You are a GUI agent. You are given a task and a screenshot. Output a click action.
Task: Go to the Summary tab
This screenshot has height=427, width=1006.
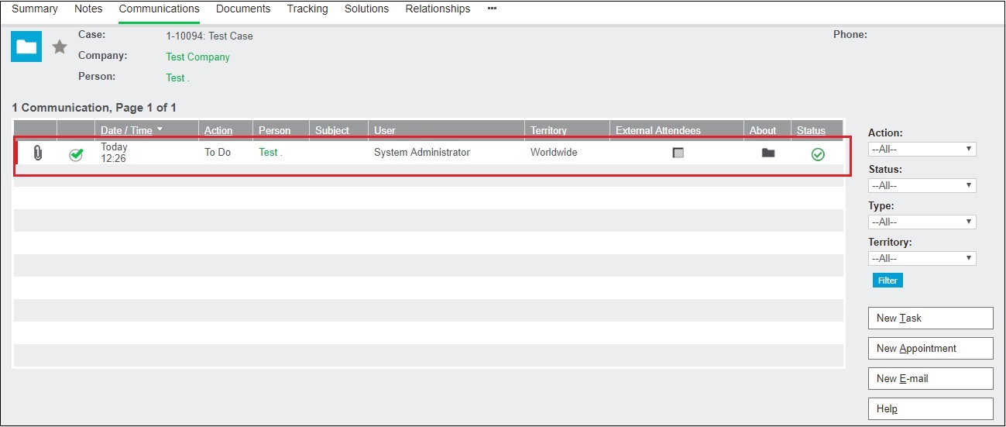pos(35,9)
